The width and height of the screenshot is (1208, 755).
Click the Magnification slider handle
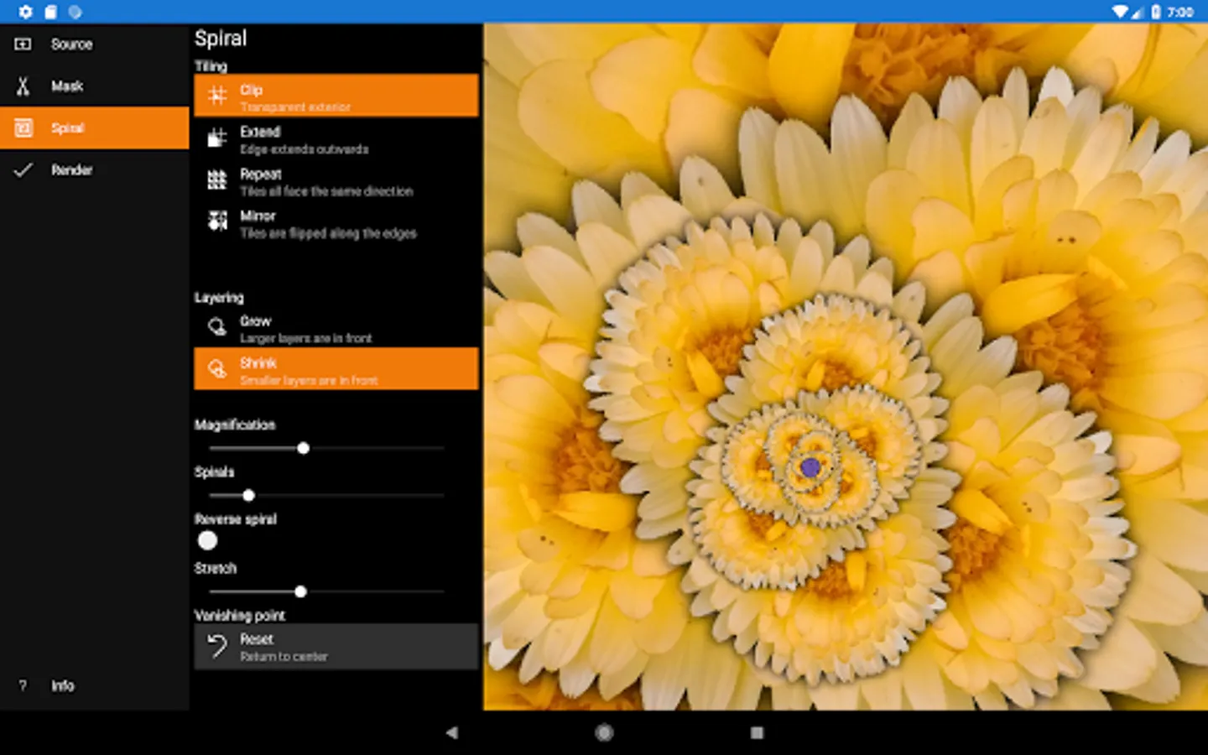[x=303, y=449]
